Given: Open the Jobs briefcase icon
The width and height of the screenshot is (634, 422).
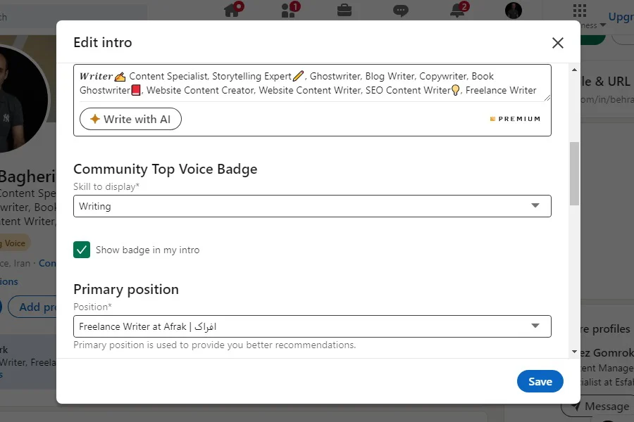Looking at the screenshot, I should point(344,10).
